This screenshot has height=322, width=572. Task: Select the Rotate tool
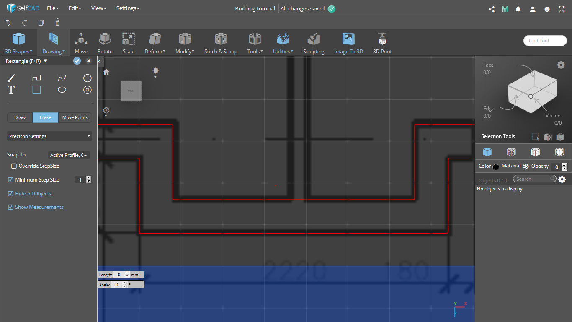point(105,43)
